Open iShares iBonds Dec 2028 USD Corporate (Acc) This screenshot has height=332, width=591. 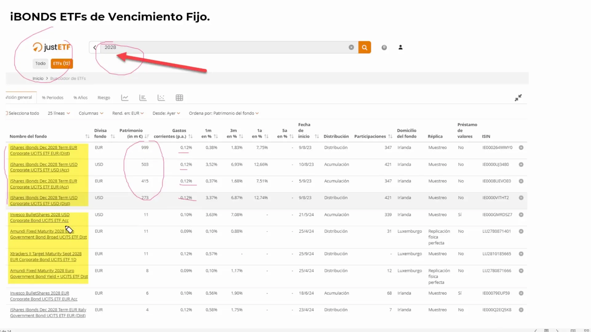click(44, 167)
